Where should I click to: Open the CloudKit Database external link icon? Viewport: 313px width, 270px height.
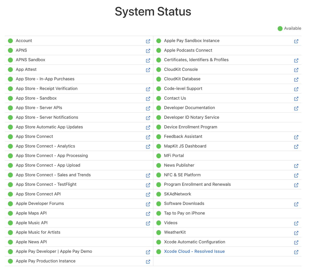click(x=296, y=79)
